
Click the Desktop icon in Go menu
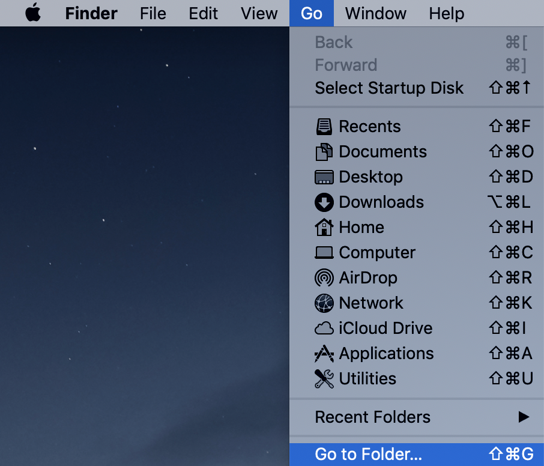point(324,177)
